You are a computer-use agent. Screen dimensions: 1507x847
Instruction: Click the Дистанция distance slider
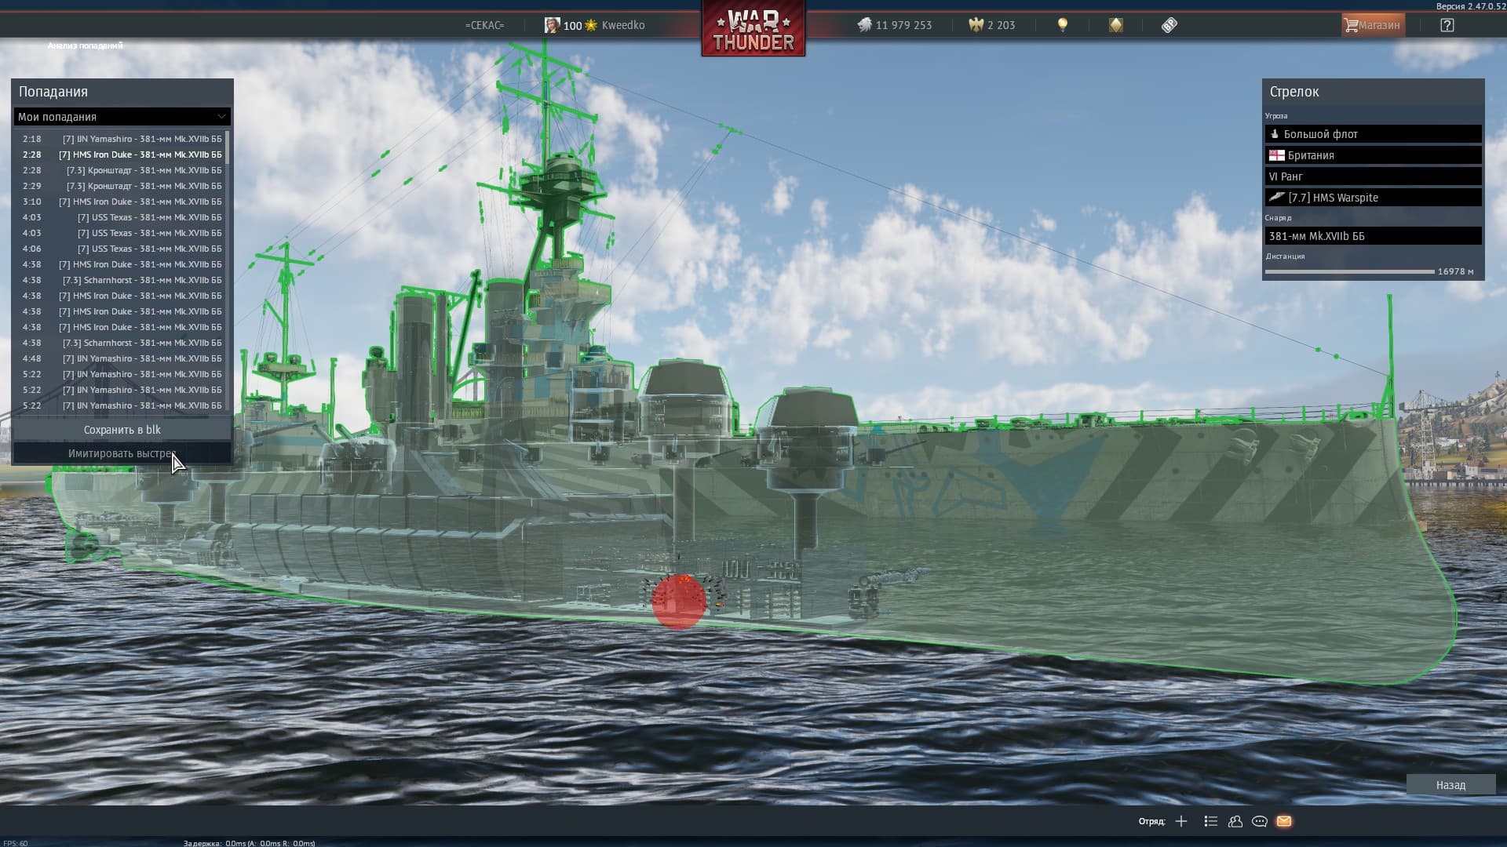pyautogui.click(x=1349, y=271)
